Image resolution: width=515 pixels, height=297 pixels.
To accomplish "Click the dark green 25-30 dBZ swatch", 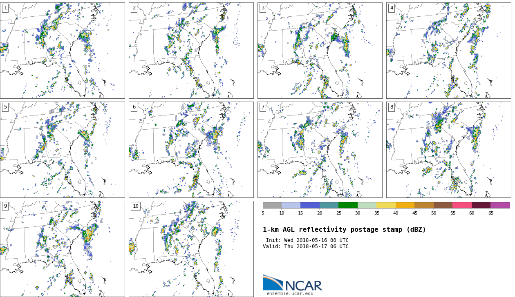I will [348, 205].
